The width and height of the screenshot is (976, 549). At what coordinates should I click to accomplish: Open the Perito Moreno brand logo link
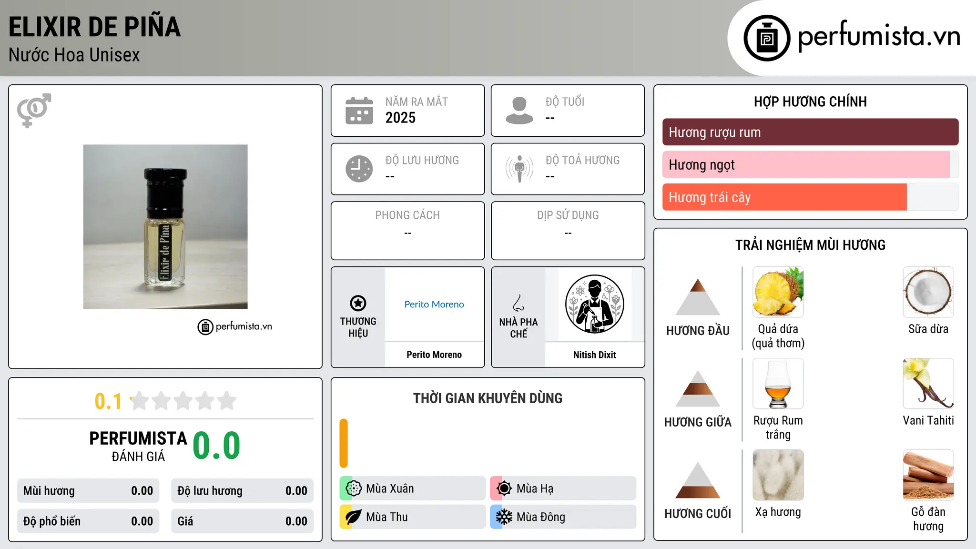[434, 304]
